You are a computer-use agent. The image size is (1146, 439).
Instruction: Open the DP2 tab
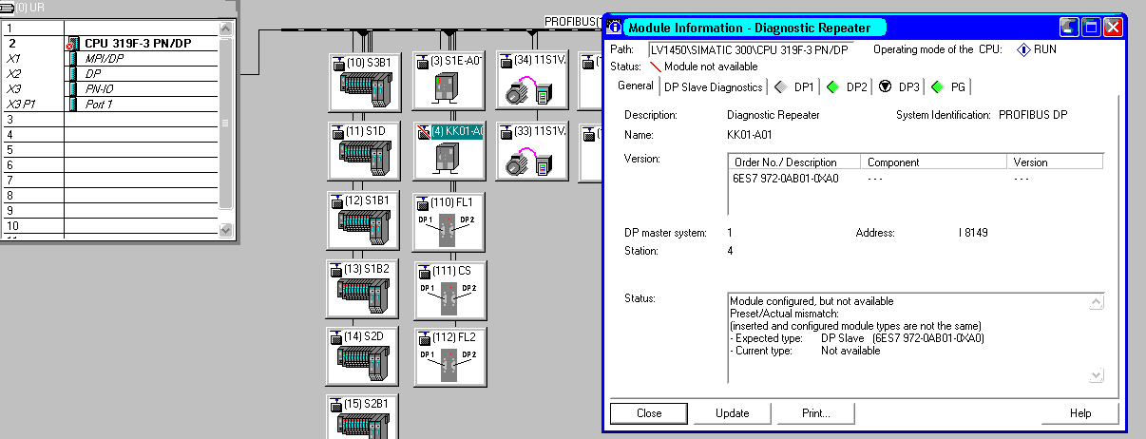pos(847,87)
